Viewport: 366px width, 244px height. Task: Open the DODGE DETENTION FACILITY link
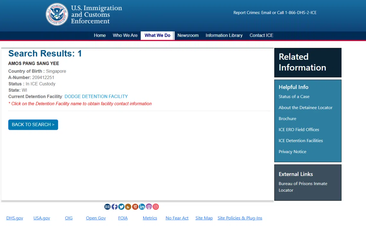pyautogui.click(x=96, y=96)
